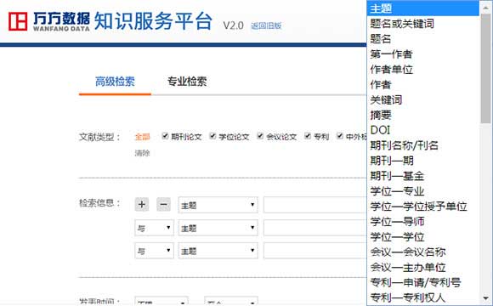Select 第一作者 in the dropdown list

pos(423,54)
